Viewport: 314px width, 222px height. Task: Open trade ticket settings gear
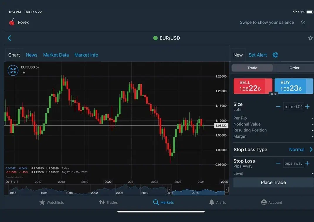[x=275, y=55]
